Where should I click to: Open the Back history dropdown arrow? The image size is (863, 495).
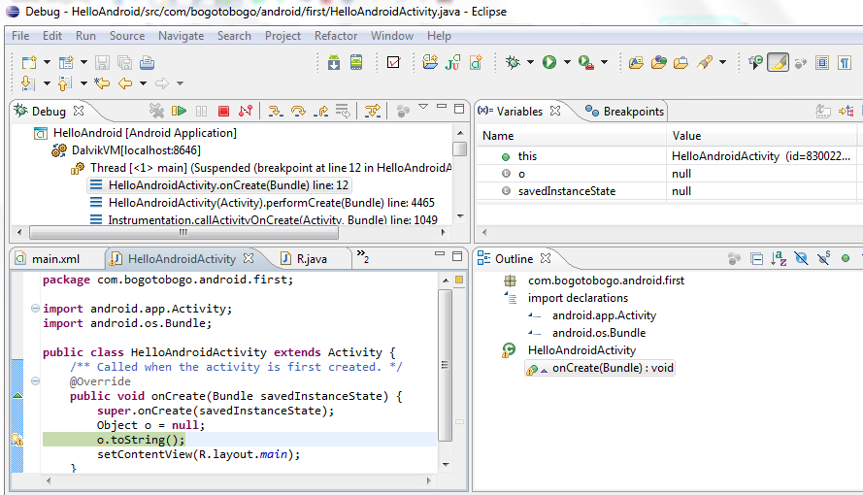pyautogui.click(x=143, y=83)
